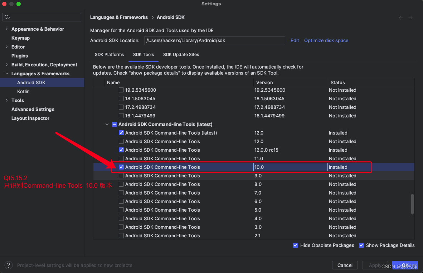
Task: Click version cell 10.0
Action: pos(291,167)
